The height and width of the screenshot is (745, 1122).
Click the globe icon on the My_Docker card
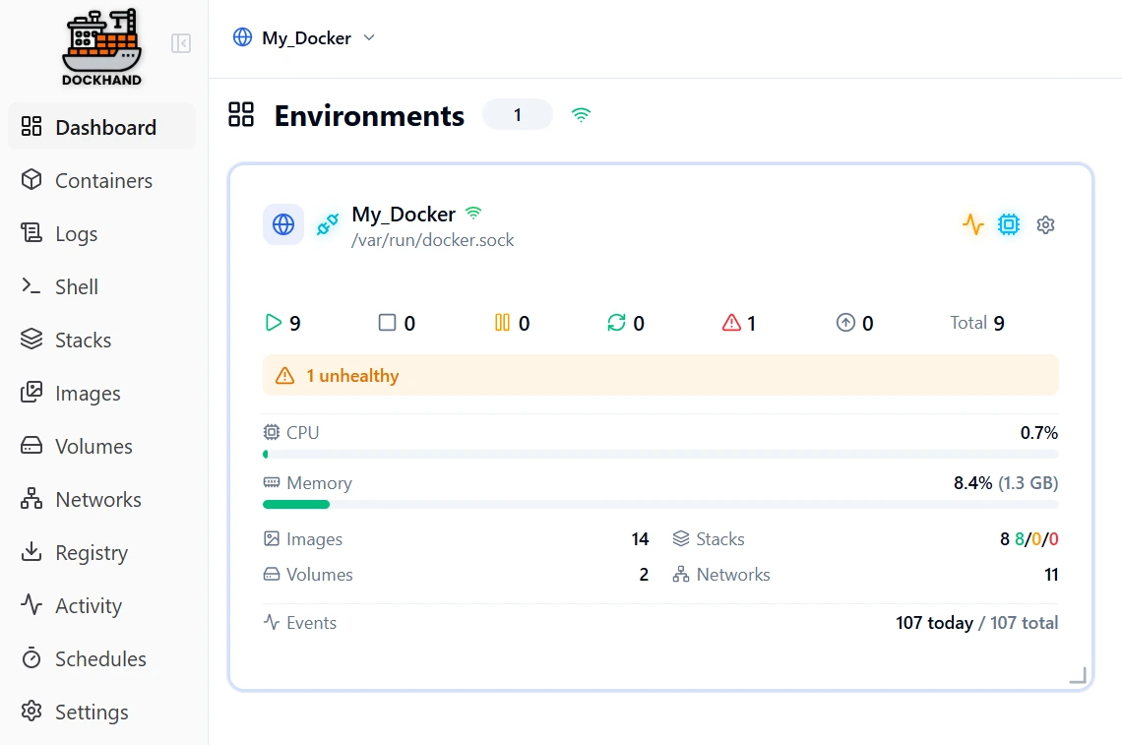(x=283, y=224)
